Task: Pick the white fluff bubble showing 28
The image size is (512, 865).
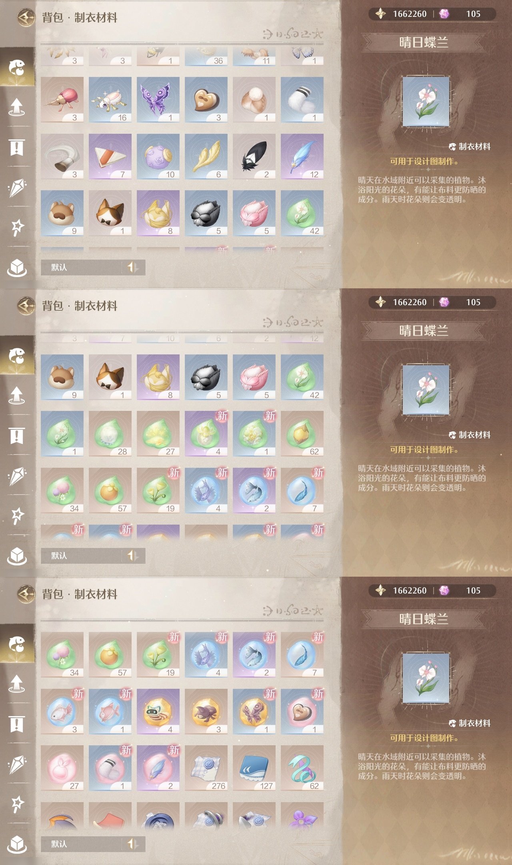Action: pyautogui.click(x=110, y=434)
